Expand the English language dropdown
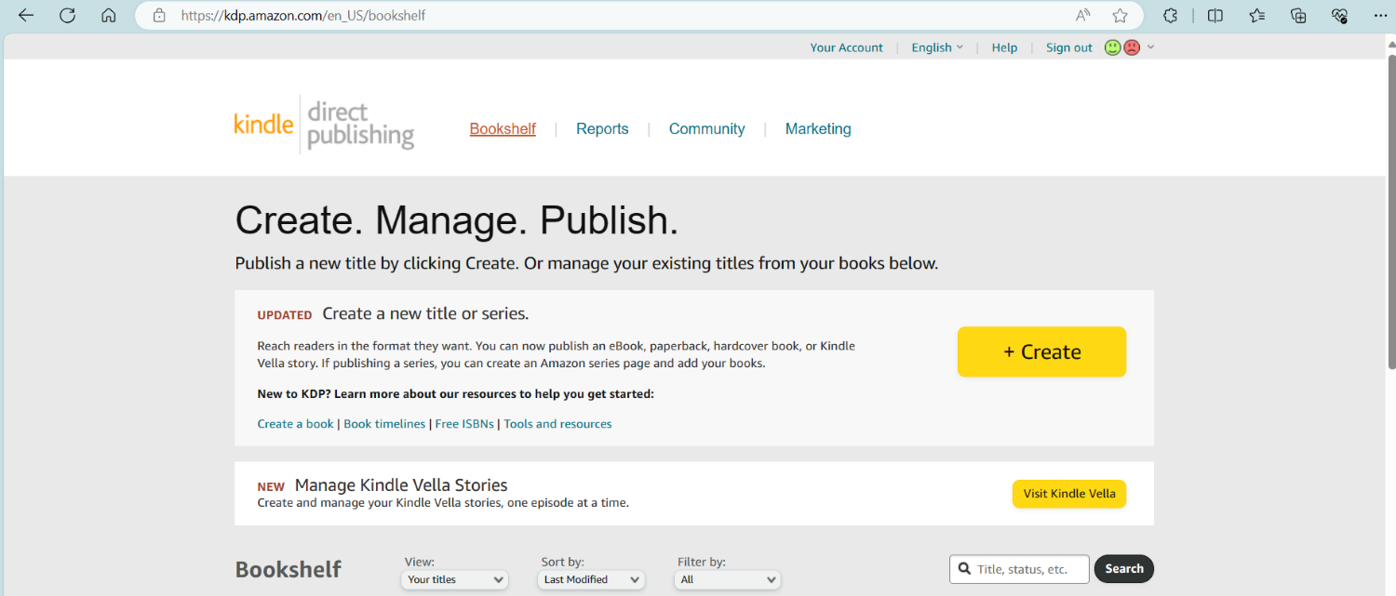This screenshot has width=1396, height=596. point(936,47)
